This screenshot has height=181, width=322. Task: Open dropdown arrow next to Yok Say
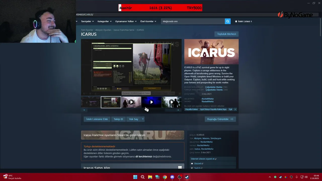pyautogui.click(x=143, y=119)
